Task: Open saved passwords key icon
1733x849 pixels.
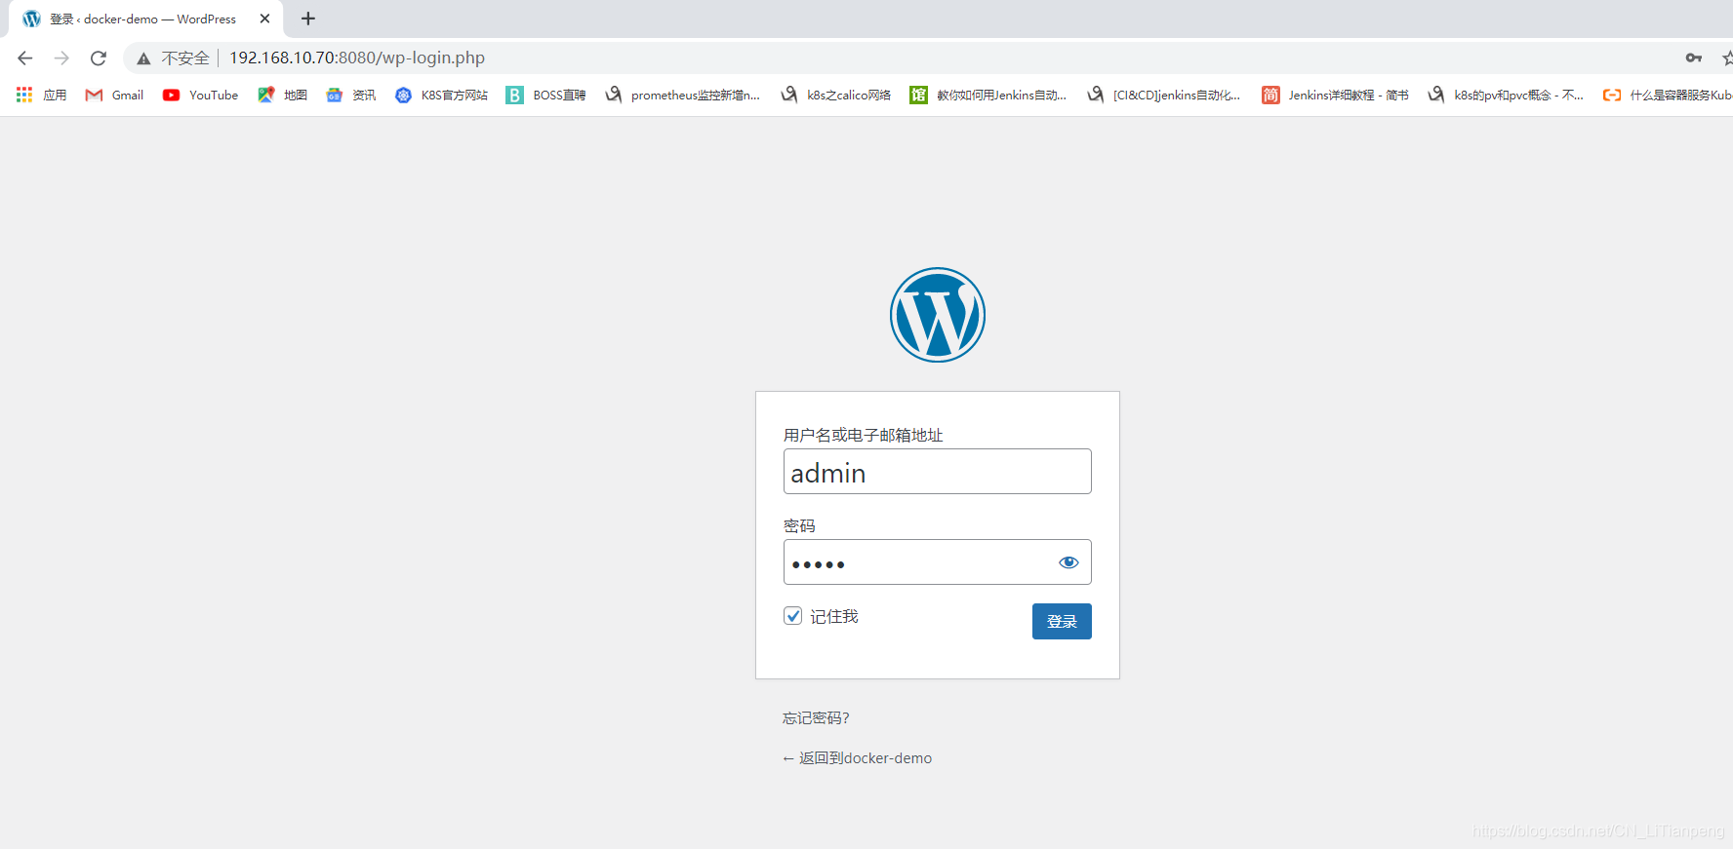Action: (1694, 58)
